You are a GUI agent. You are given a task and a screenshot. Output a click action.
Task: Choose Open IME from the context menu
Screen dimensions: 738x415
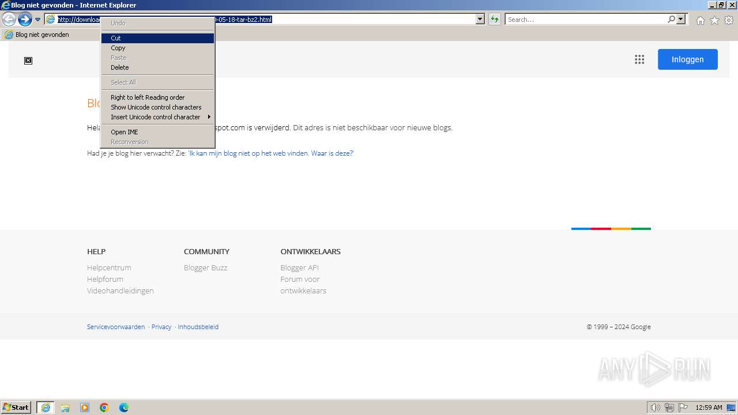coord(157,132)
